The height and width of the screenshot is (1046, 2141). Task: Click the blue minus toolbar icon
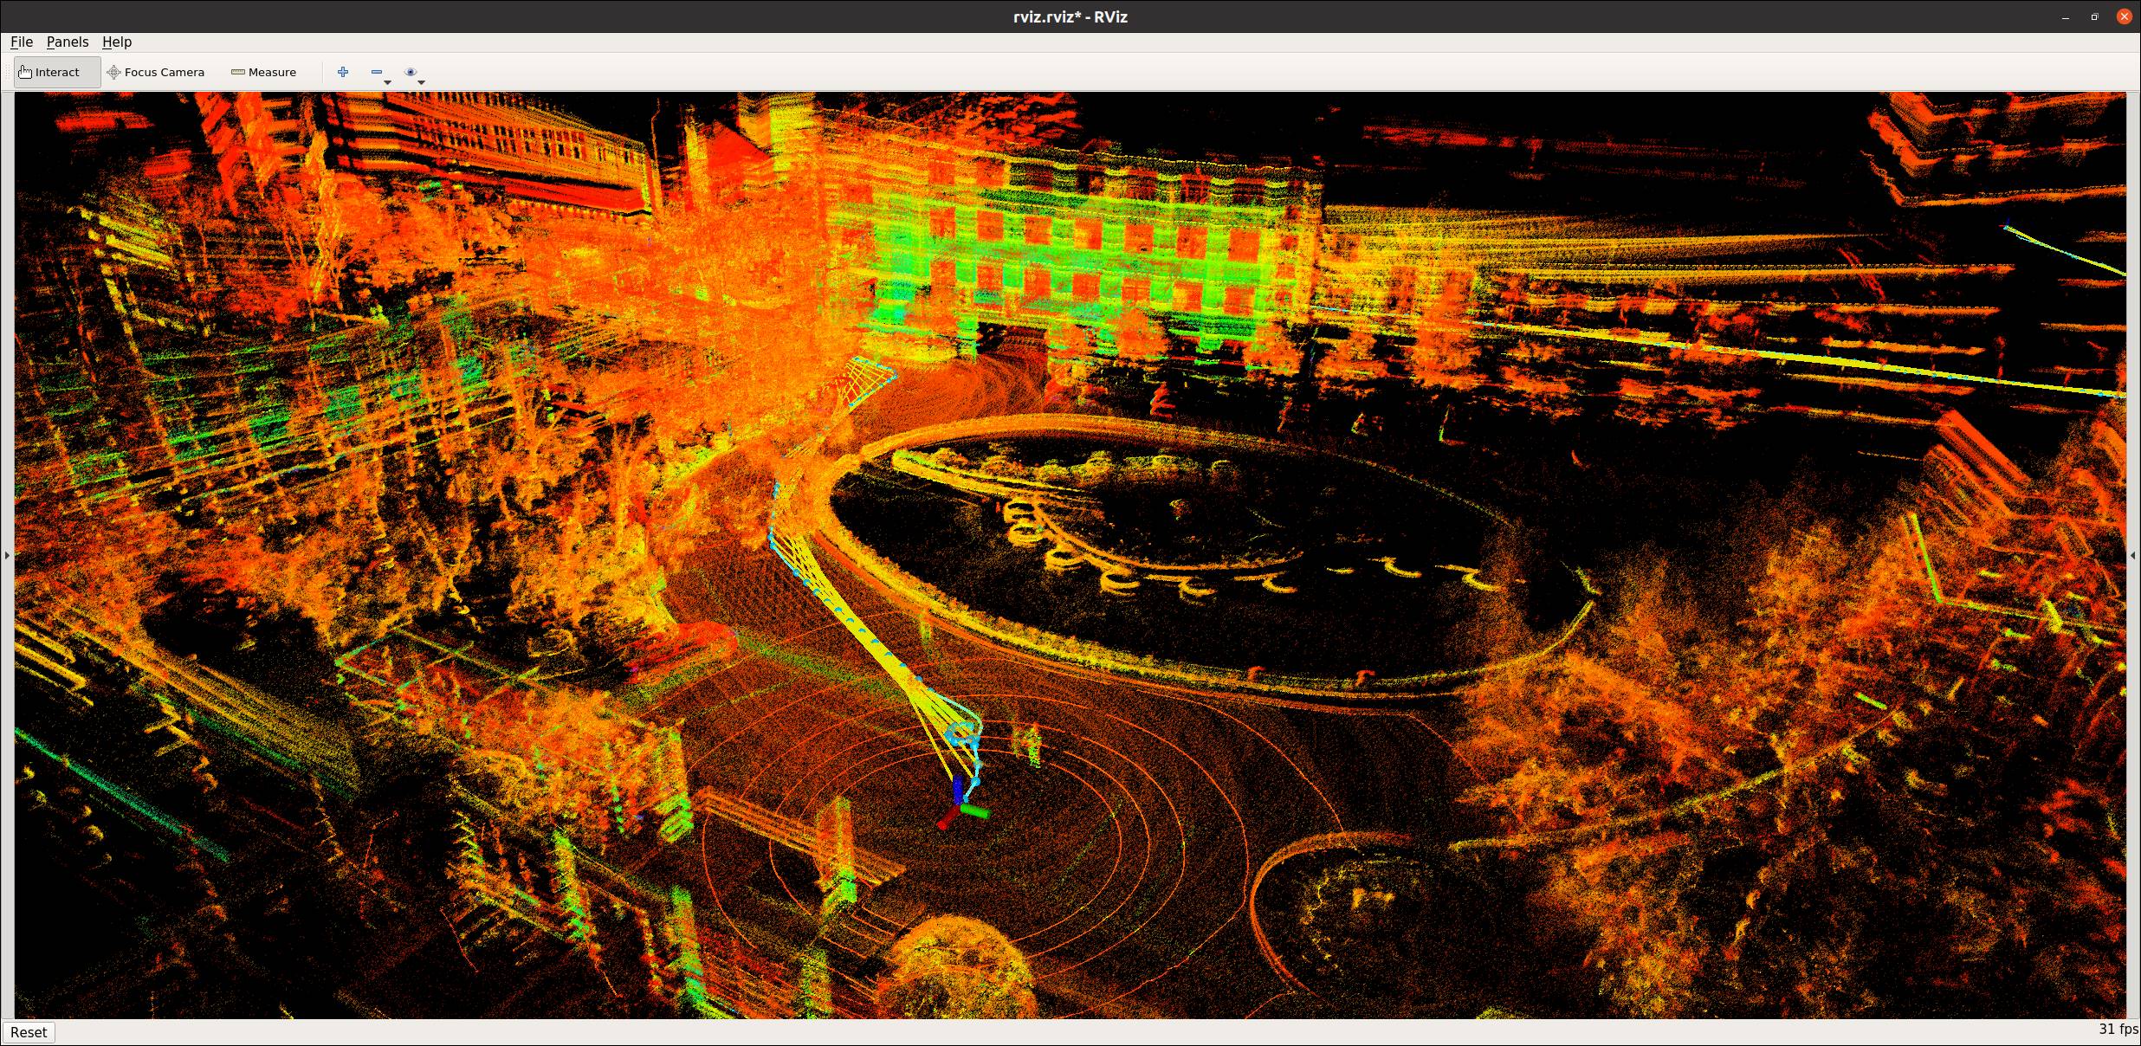[376, 72]
